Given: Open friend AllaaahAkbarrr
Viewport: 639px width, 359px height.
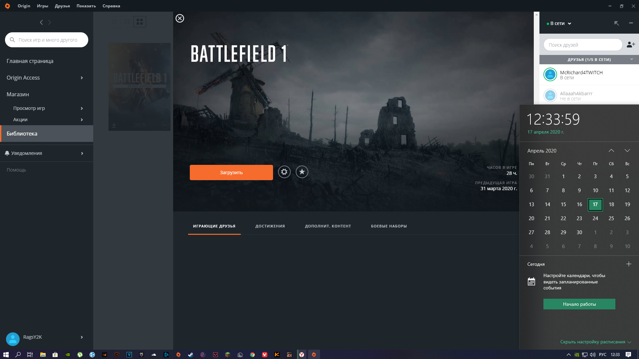Looking at the screenshot, I should pyautogui.click(x=589, y=96).
